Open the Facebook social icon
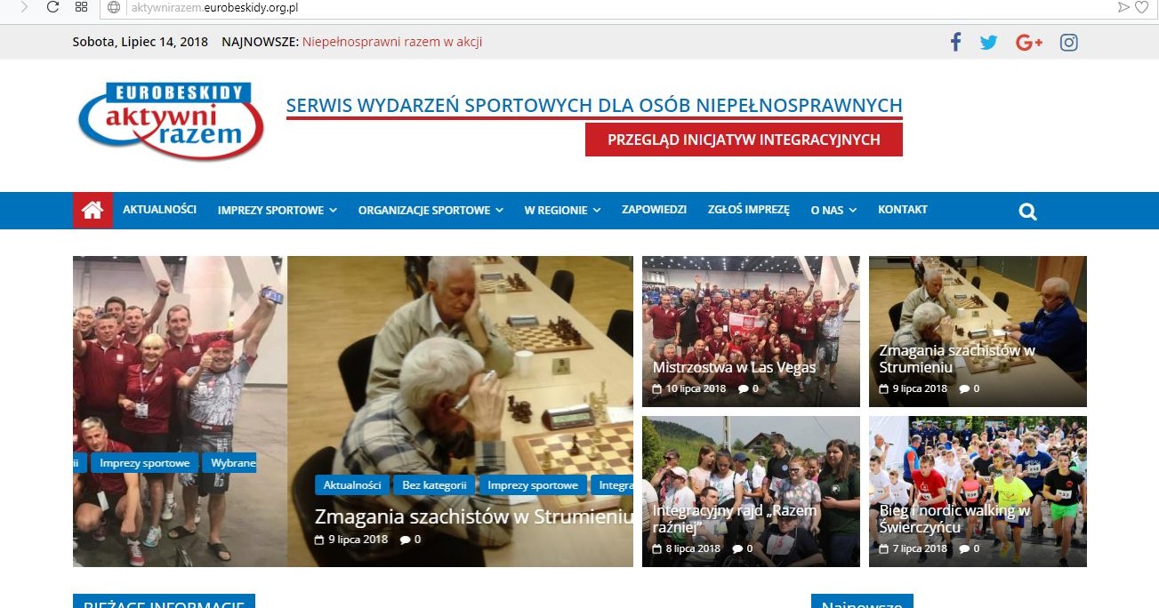The height and width of the screenshot is (608, 1159). point(955,42)
